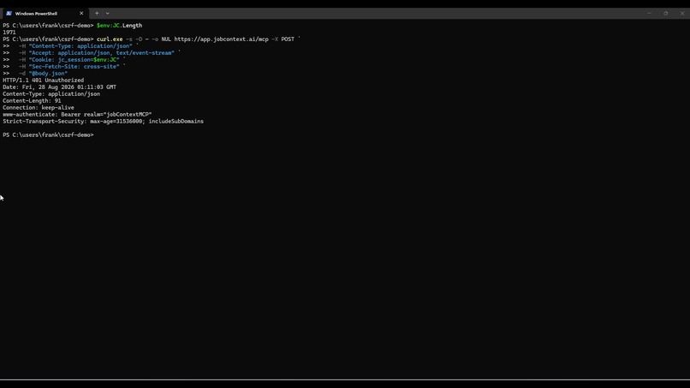Click the "Cookie: jc_session=$env:JC" argument
This screenshot has width=690, height=388.
[x=74, y=59]
